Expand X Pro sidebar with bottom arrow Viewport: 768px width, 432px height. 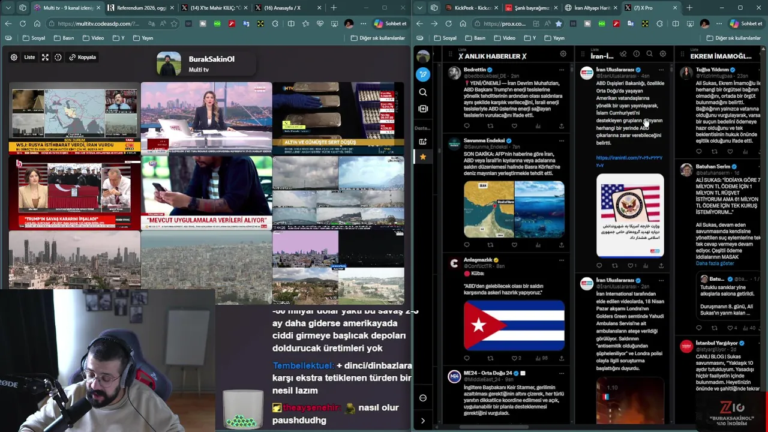(x=423, y=421)
